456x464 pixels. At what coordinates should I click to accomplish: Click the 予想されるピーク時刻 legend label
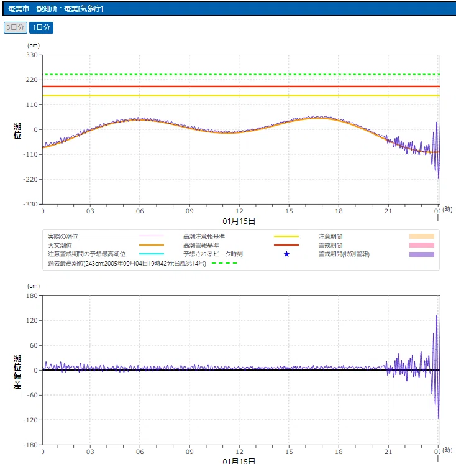point(213,254)
